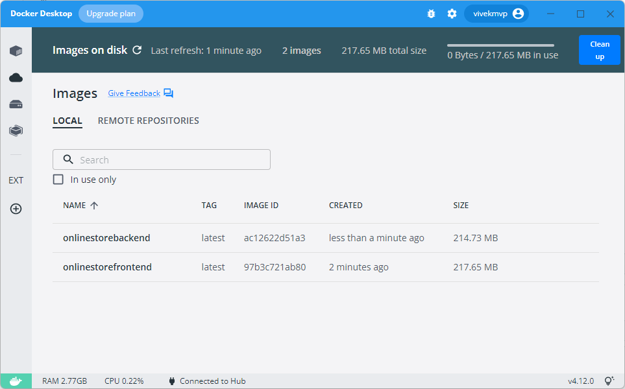Enable the In use only checkbox
The image size is (625, 389).
[x=58, y=179]
